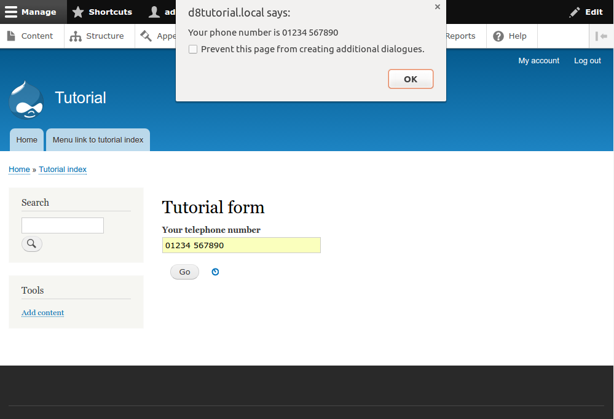Click the search magnifier button

tap(32, 244)
